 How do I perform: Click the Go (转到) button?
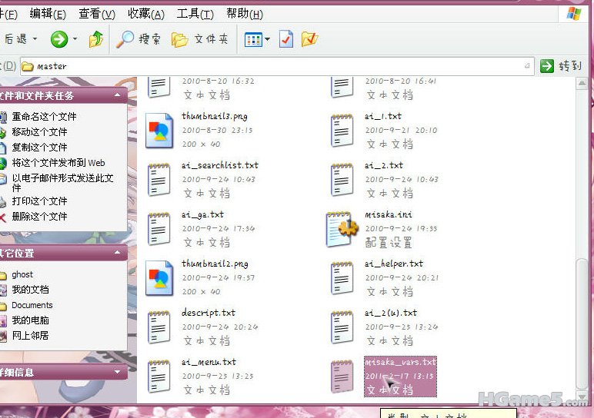pyautogui.click(x=561, y=66)
